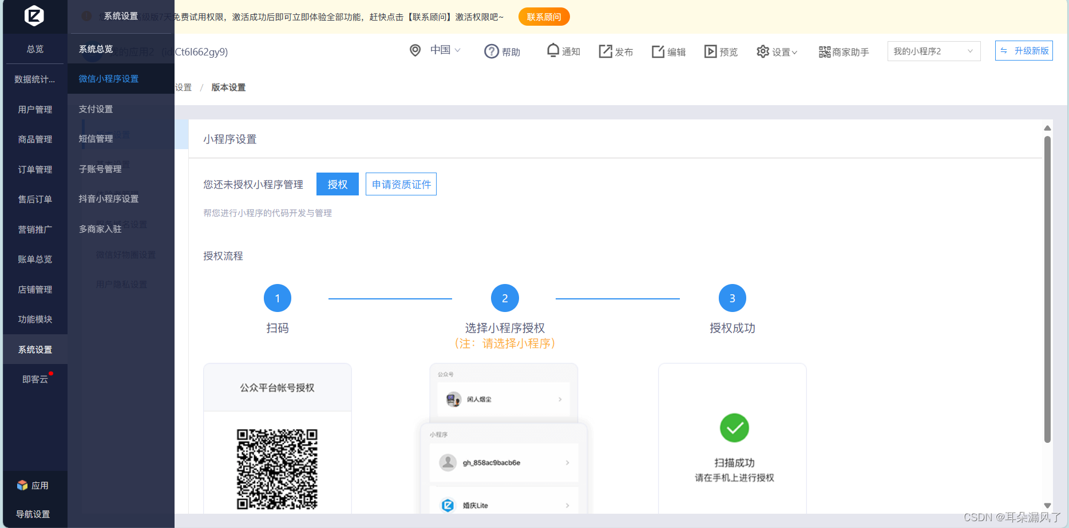Click the 帮助 question mark icon
This screenshot has width=1069, height=528.
[492, 51]
